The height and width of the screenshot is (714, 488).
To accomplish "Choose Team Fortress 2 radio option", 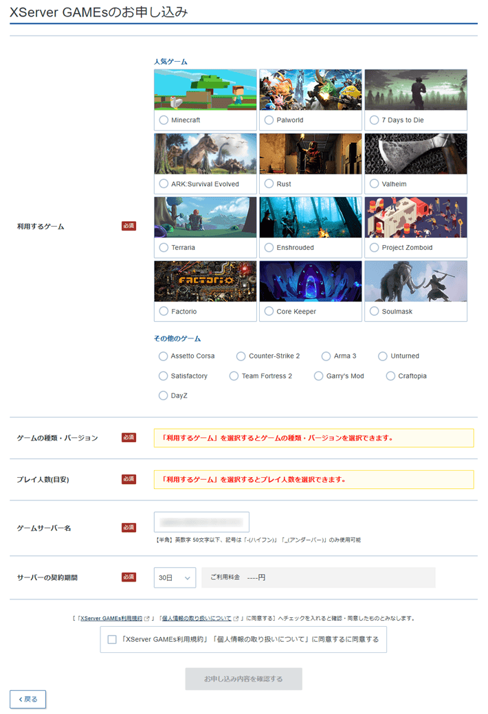I will (234, 376).
